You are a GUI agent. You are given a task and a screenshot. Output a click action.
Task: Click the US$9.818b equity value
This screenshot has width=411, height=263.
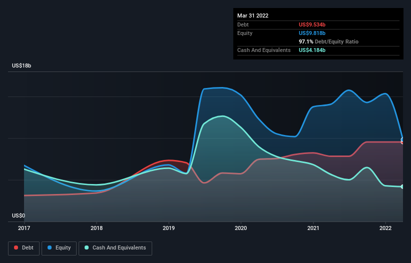pyautogui.click(x=312, y=33)
